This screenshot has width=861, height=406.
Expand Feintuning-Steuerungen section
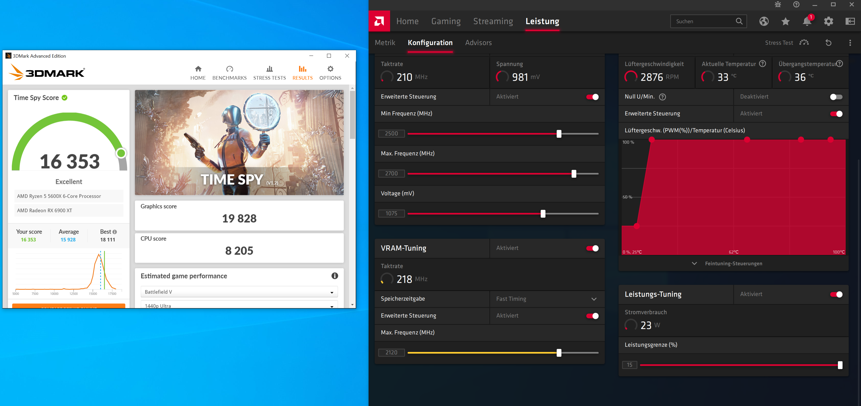pos(733,263)
